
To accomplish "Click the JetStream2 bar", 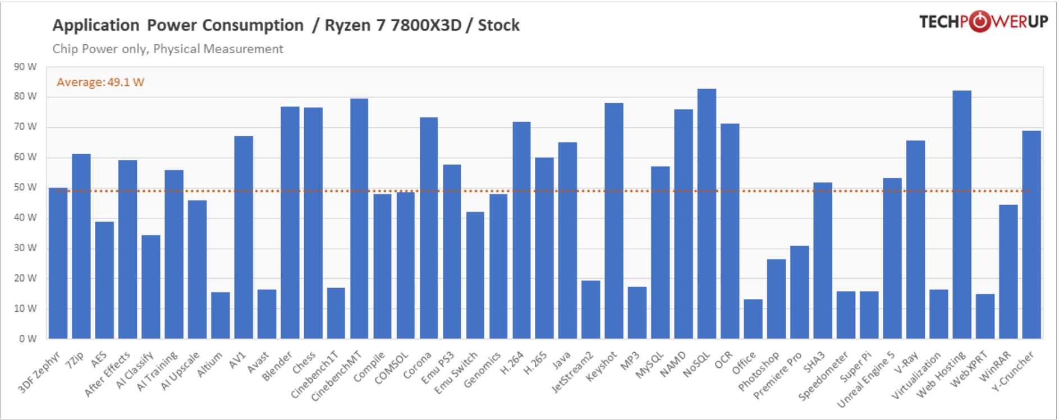I will [x=591, y=310].
